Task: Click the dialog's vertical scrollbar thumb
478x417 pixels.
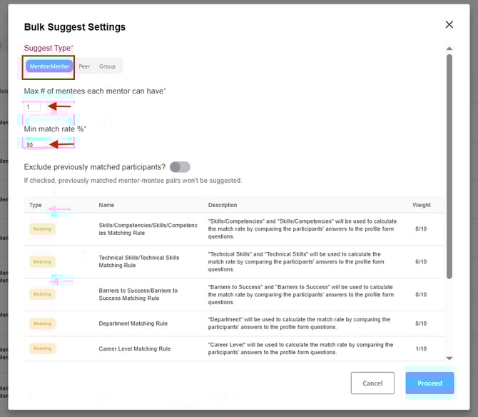Action: pos(449,164)
